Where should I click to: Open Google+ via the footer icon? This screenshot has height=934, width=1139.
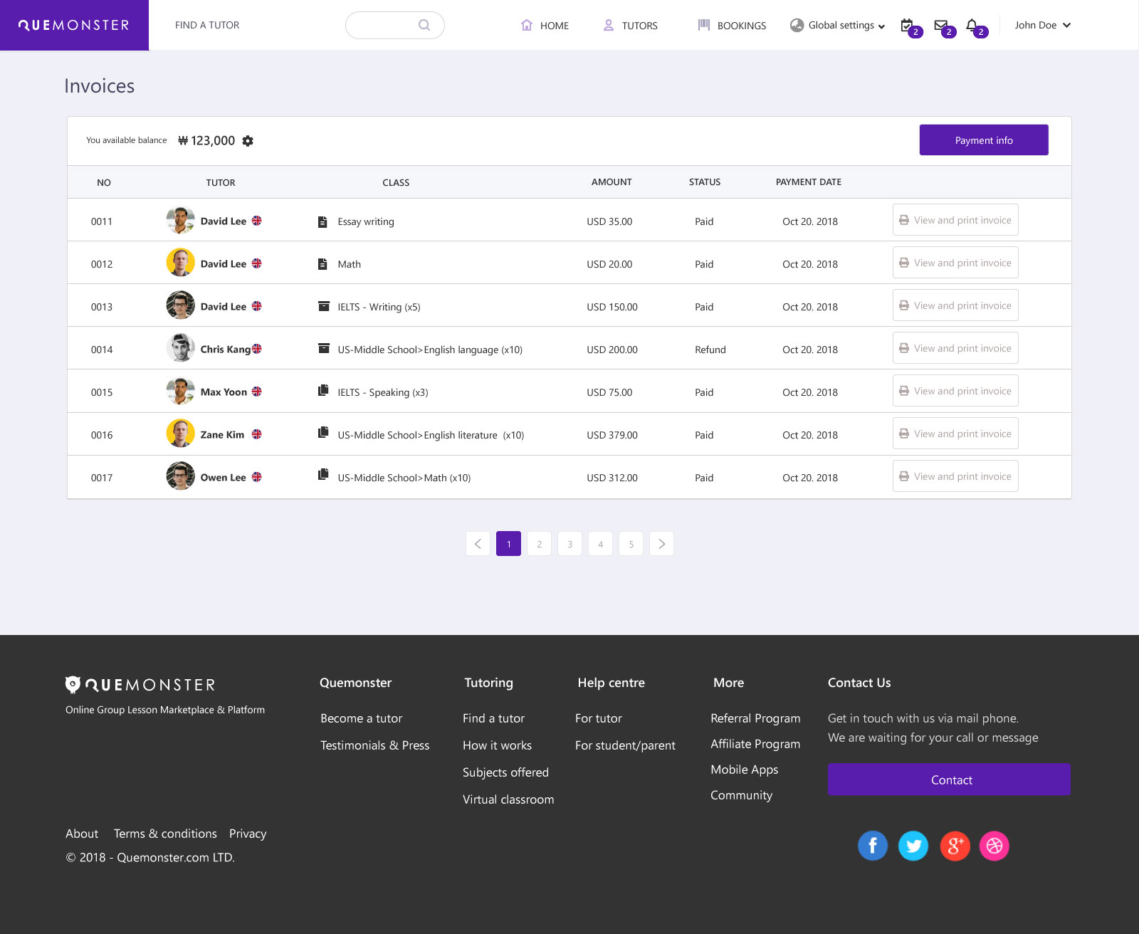[955, 846]
